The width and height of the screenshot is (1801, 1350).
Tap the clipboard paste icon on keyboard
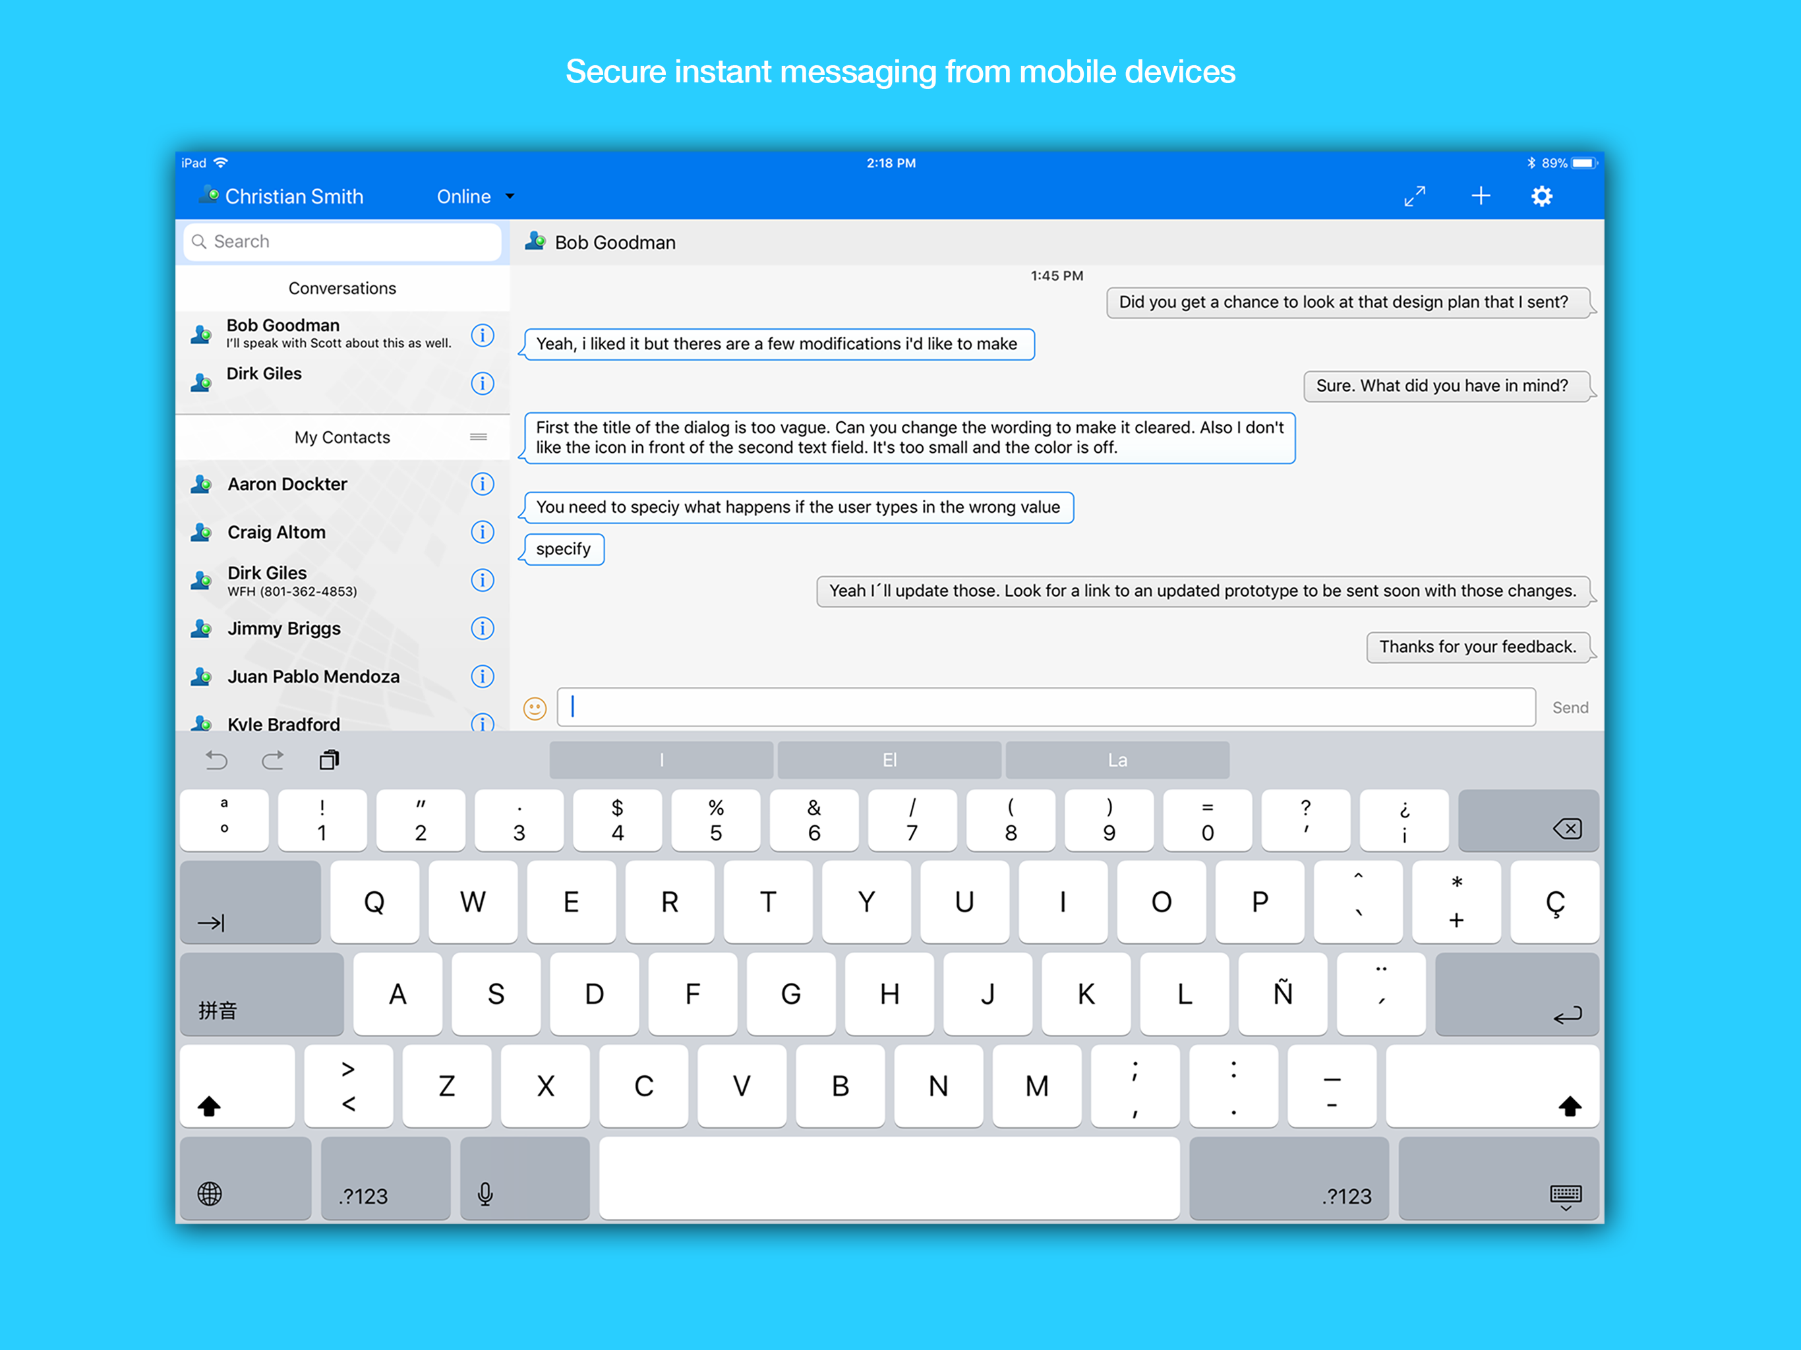point(329,761)
